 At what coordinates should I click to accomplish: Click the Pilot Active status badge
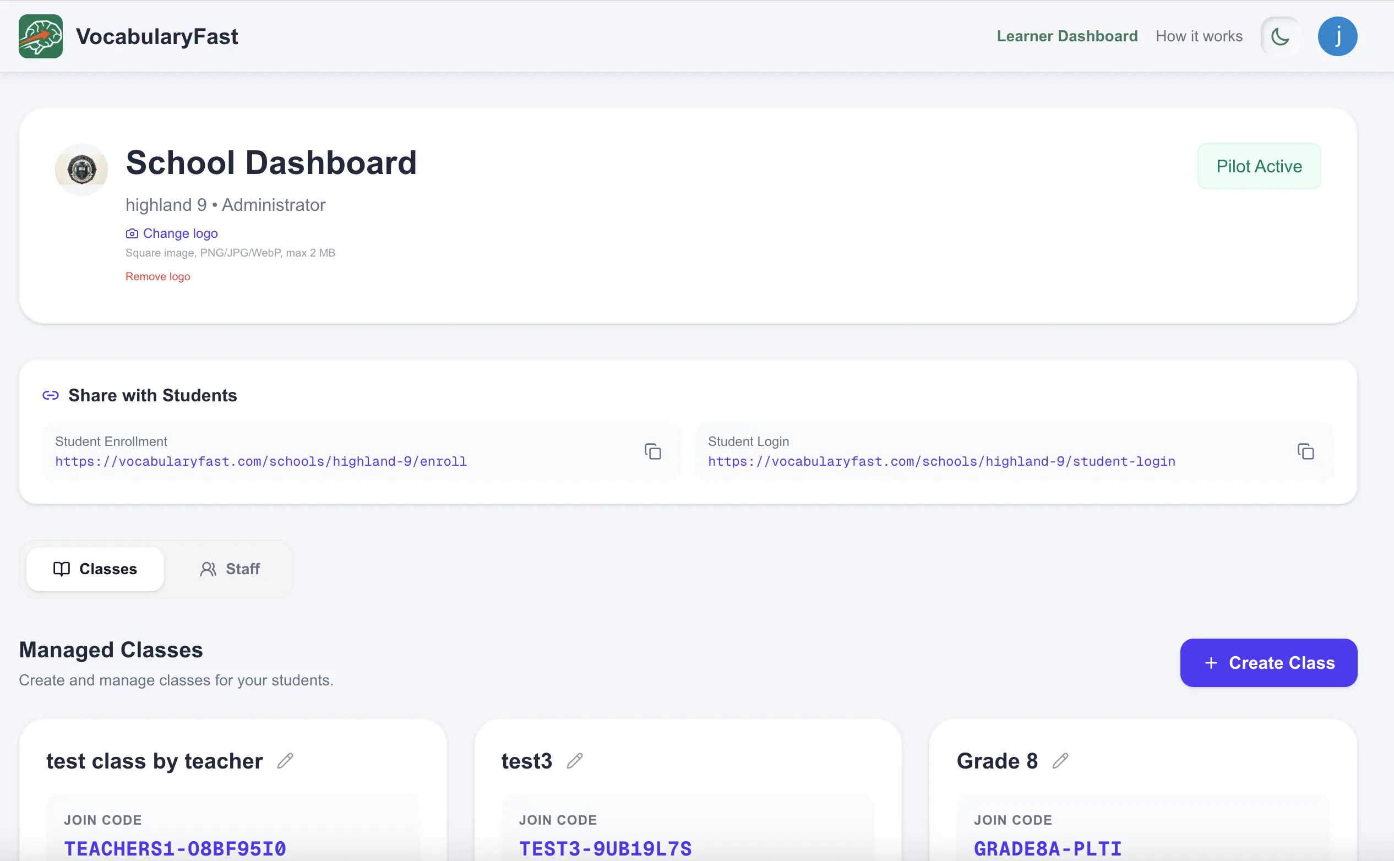[x=1259, y=166]
